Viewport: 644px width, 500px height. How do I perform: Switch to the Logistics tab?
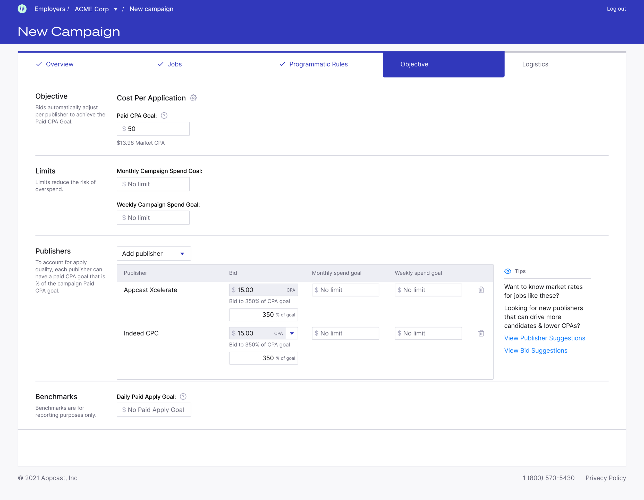[x=535, y=64]
